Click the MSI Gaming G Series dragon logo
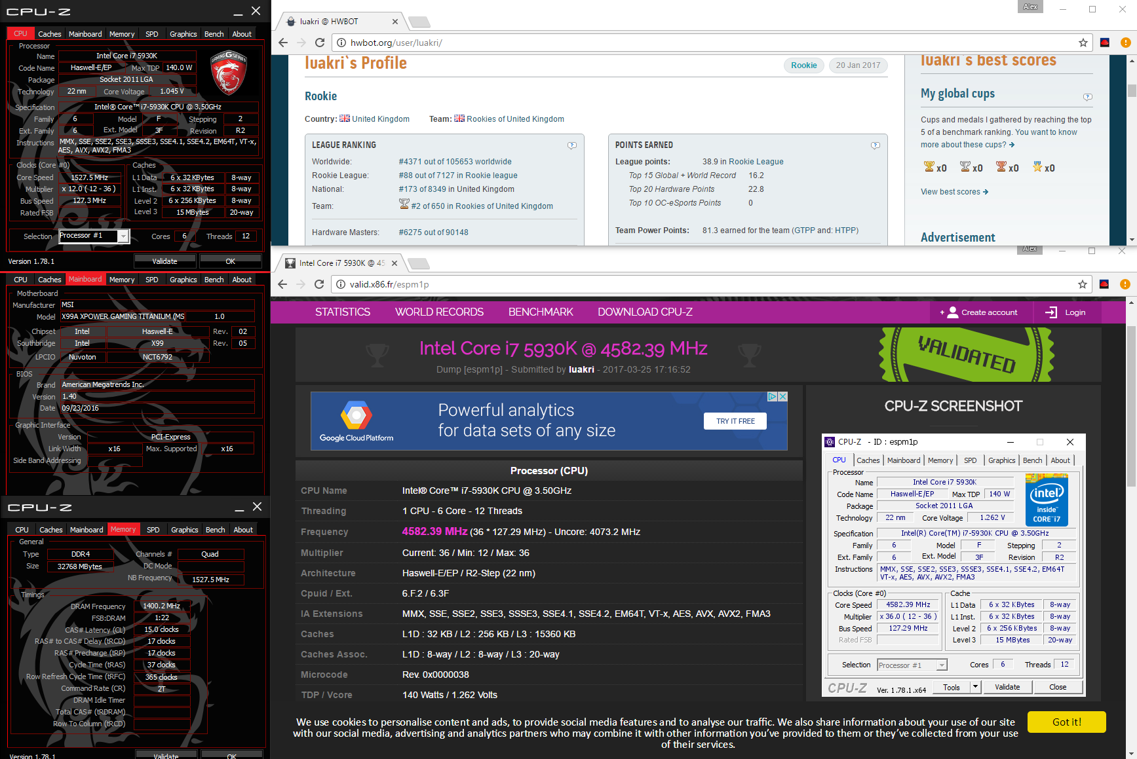The width and height of the screenshot is (1137, 759). [228, 73]
